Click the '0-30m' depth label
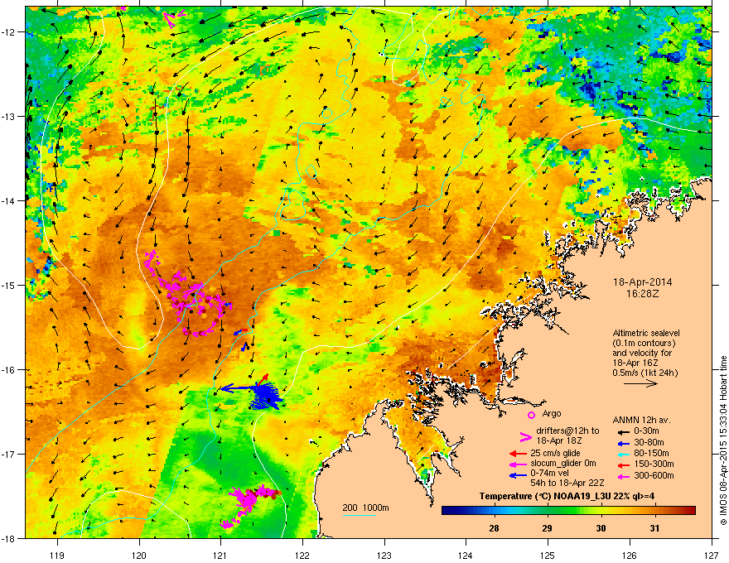 click(646, 431)
